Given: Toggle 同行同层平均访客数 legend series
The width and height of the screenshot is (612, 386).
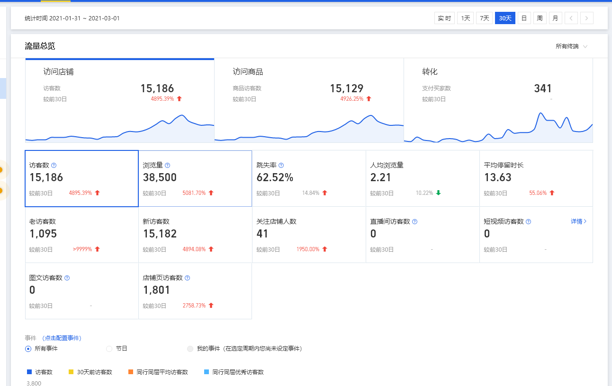Looking at the screenshot, I should tap(158, 372).
